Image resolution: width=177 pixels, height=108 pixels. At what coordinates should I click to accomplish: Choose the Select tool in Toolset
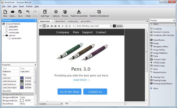pos(163,24)
